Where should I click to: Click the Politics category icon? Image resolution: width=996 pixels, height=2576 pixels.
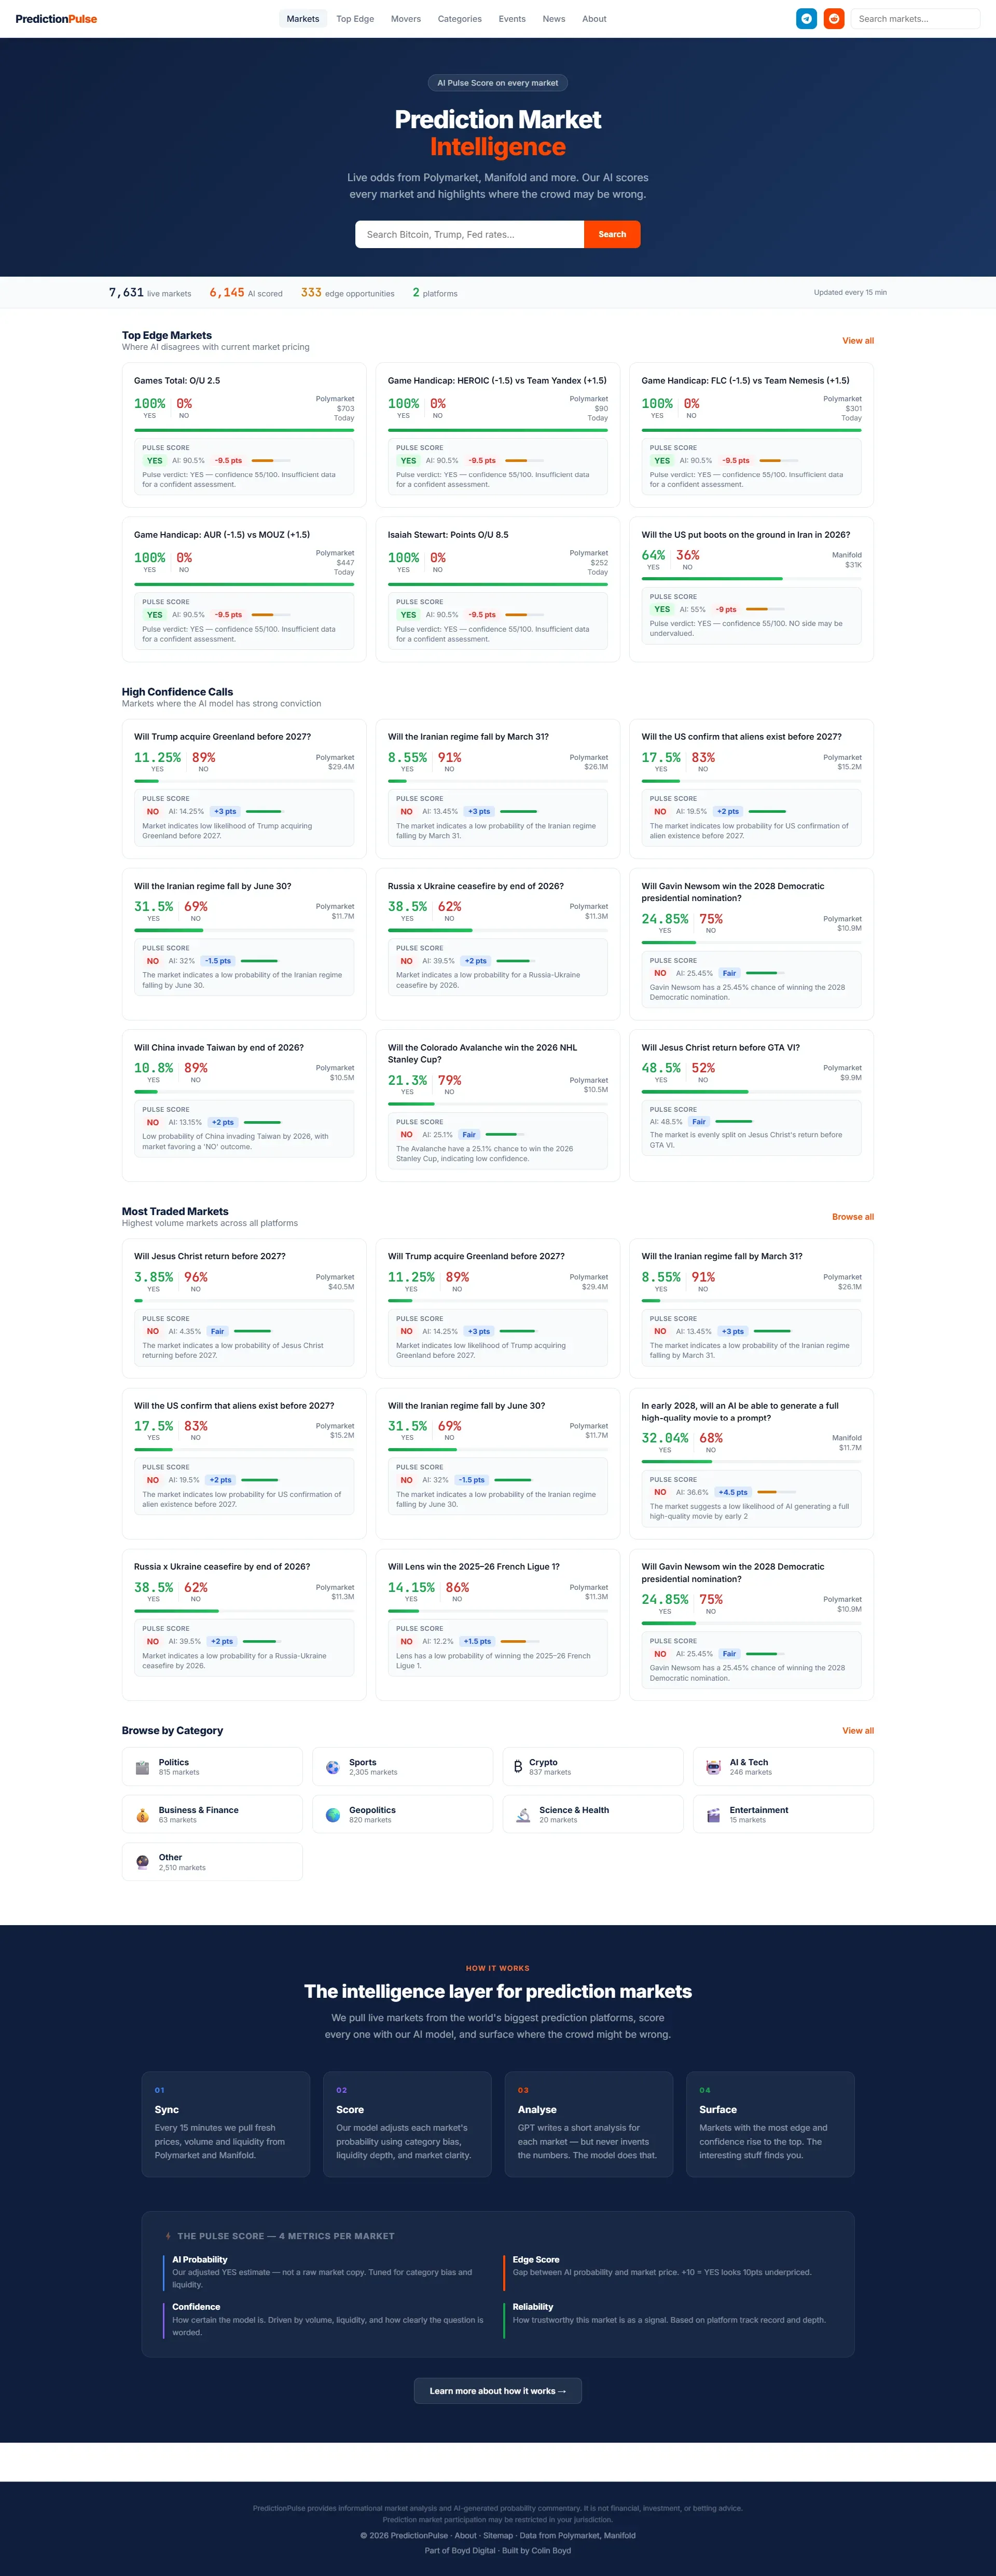(x=143, y=1766)
